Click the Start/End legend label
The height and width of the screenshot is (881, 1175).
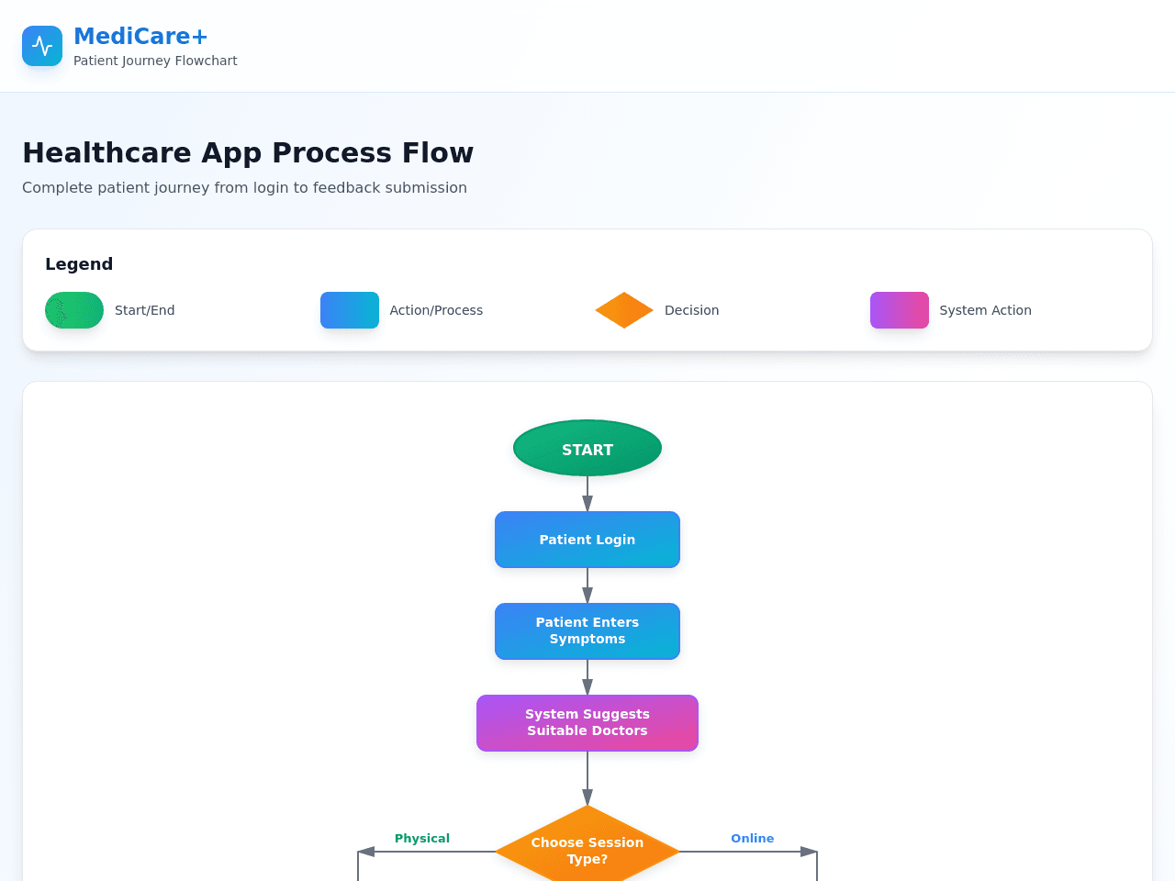point(145,310)
